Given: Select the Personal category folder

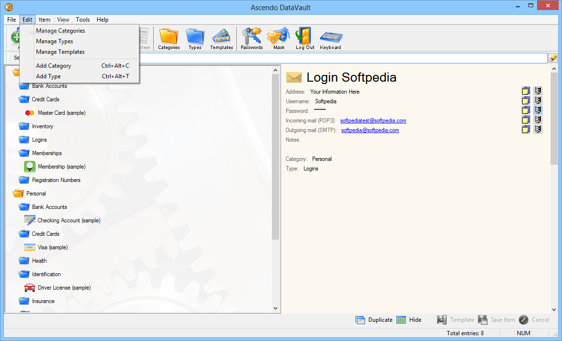Looking at the screenshot, I should click(x=29, y=194).
